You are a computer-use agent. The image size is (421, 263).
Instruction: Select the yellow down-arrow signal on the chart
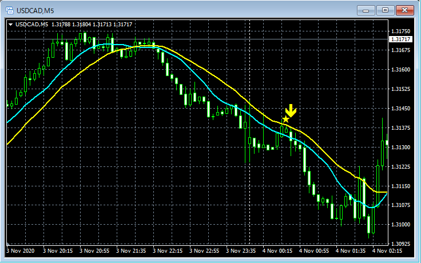pos(291,110)
